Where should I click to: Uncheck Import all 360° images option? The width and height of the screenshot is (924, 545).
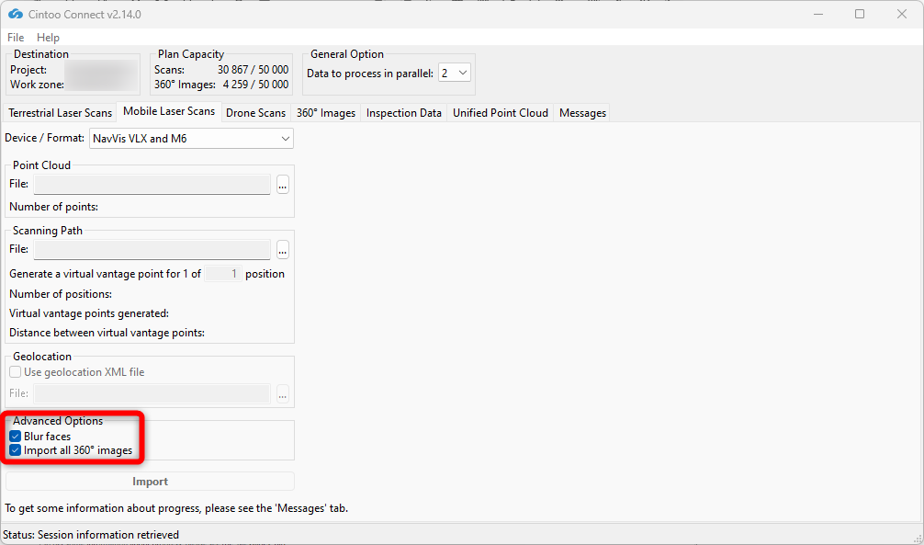pyautogui.click(x=16, y=450)
